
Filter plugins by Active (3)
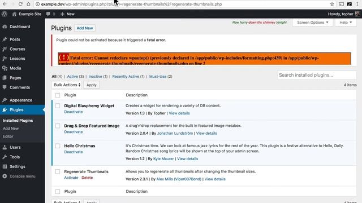[75, 77]
